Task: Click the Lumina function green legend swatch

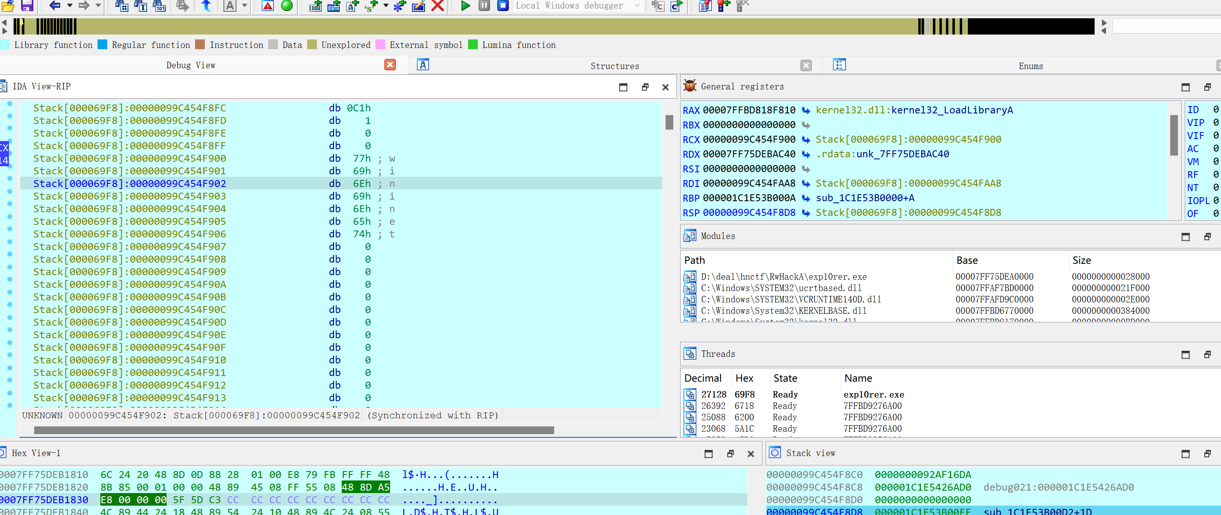Action: [473, 45]
